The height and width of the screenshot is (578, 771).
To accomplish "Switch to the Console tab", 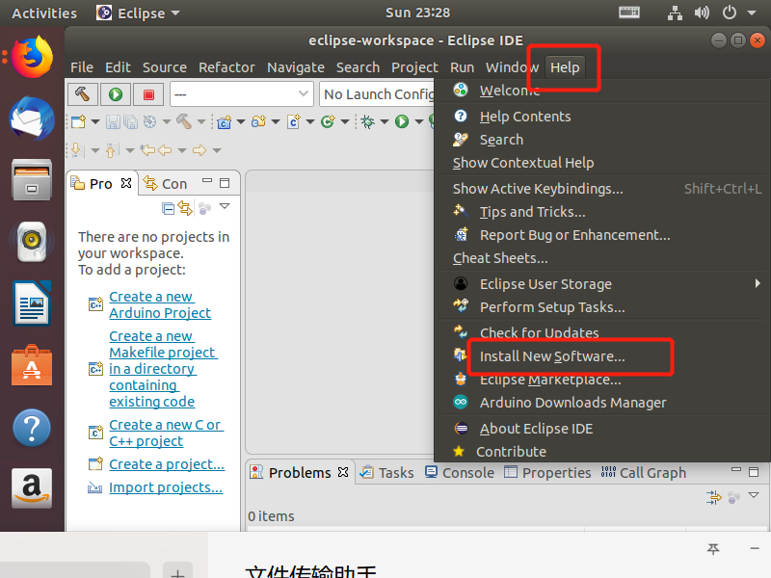I will (460, 473).
